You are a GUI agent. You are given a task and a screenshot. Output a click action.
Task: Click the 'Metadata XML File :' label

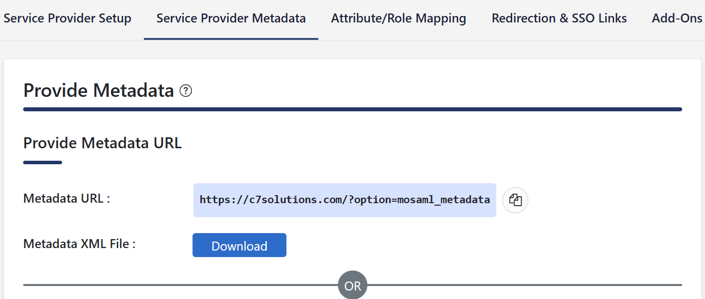[79, 244]
